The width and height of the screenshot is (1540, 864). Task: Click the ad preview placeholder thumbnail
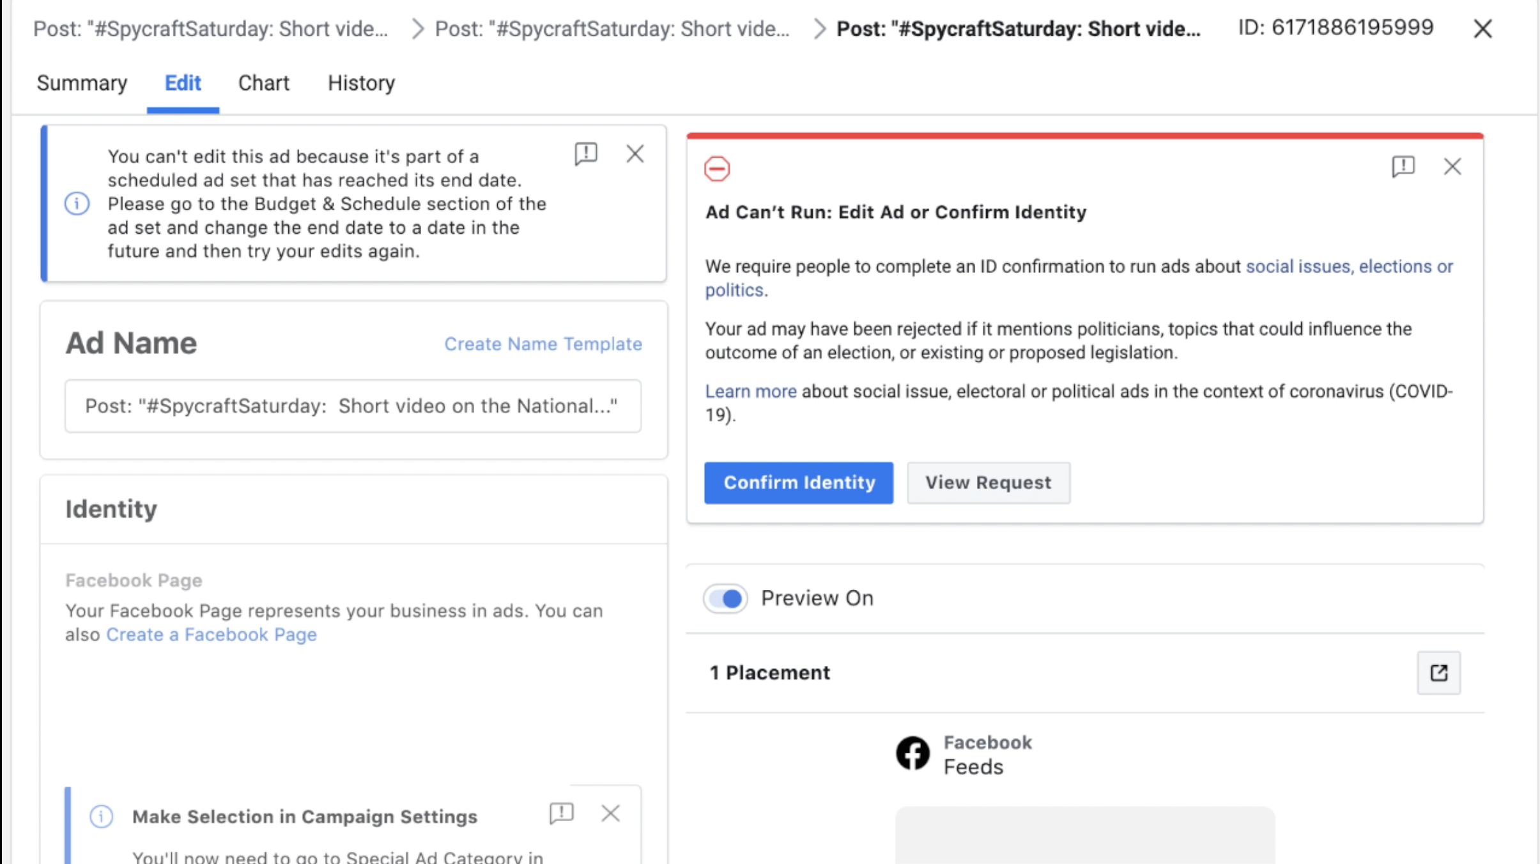click(x=1084, y=835)
